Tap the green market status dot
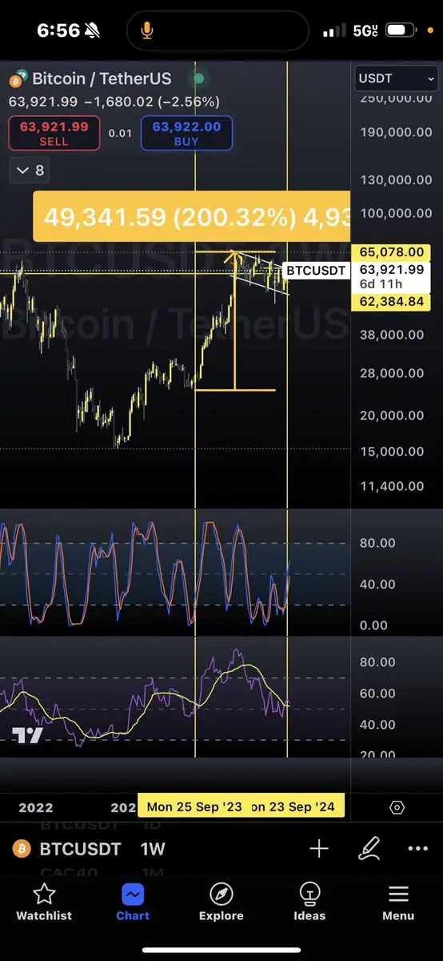Screen dimensions: 443x961 198,78
